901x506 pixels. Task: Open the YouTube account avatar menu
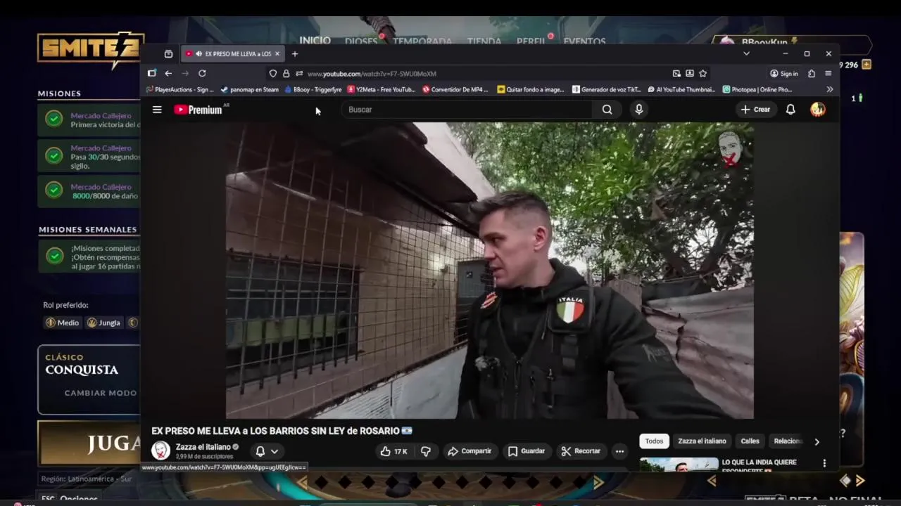coord(817,110)
